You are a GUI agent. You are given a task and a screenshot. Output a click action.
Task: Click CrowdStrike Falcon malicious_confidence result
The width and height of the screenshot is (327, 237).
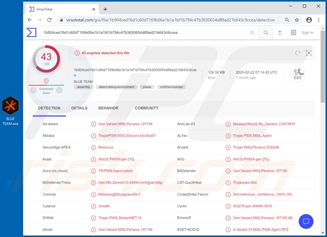(262, 194)
